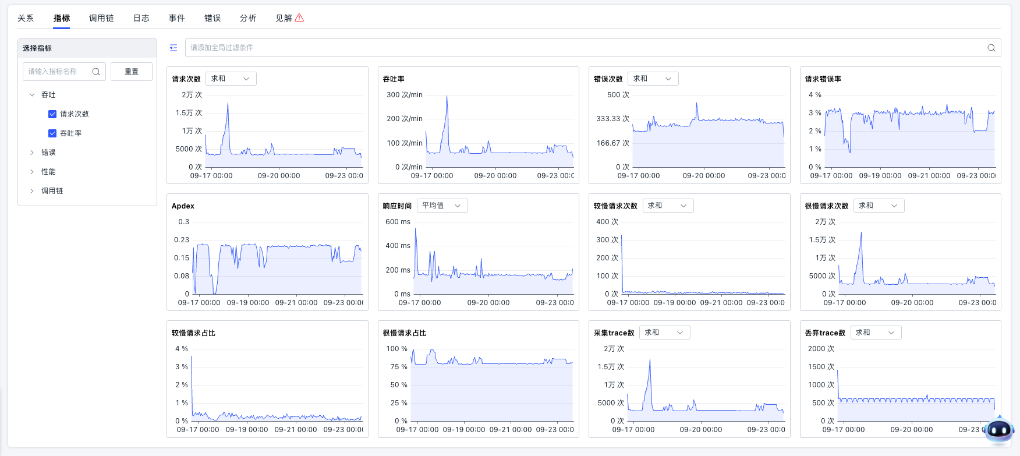Click the 重置 button
1020x456 pixels.
[132, 72]
